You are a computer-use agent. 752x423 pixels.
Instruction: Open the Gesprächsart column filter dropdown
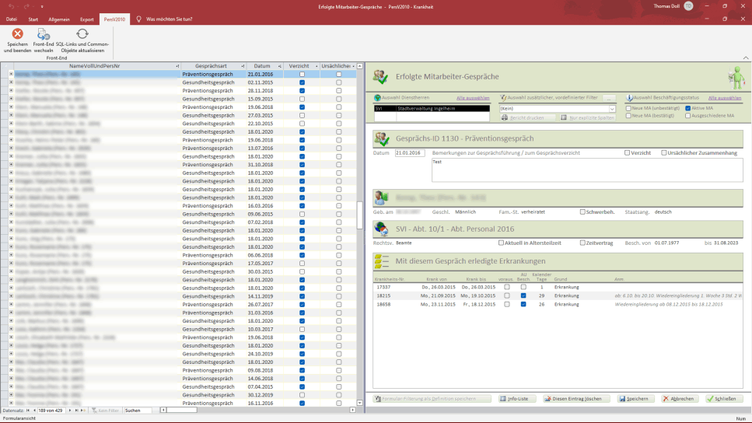(x=241, y=66)
